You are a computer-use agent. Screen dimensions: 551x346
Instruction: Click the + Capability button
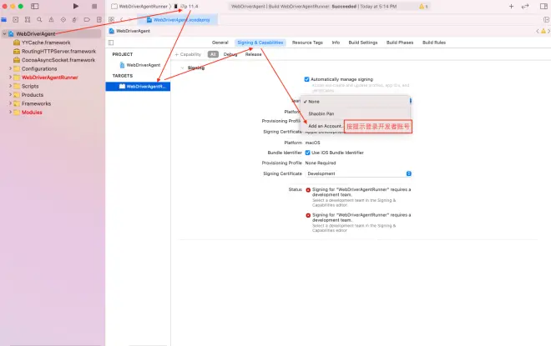point(188,54)
